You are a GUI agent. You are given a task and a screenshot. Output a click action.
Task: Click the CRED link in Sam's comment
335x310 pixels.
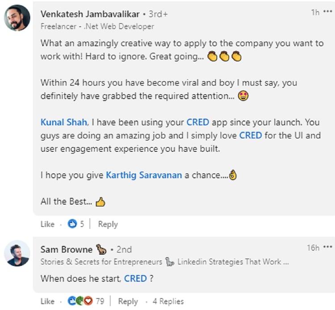(x=135, y=278)
